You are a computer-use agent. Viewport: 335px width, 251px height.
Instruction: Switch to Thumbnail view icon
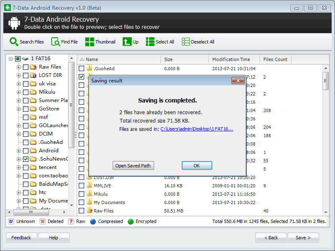click(89, 42)
